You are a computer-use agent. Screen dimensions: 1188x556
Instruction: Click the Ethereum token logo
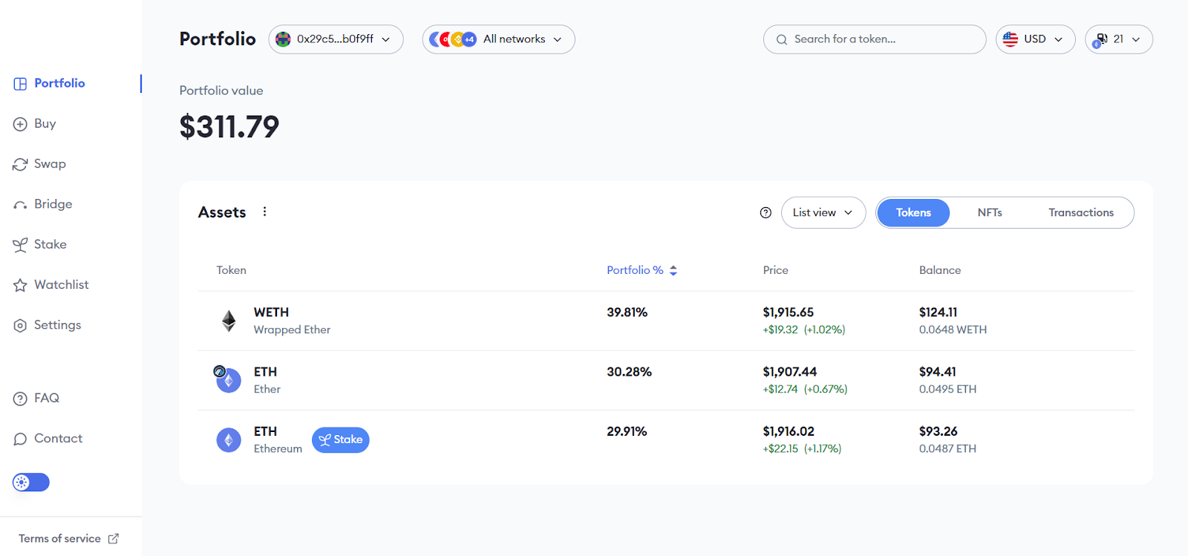229,440
